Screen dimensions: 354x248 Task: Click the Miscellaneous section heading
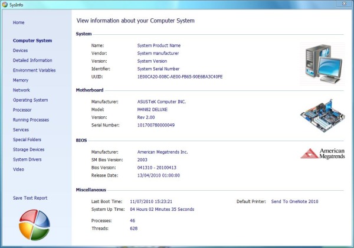[x=91, y=190]
